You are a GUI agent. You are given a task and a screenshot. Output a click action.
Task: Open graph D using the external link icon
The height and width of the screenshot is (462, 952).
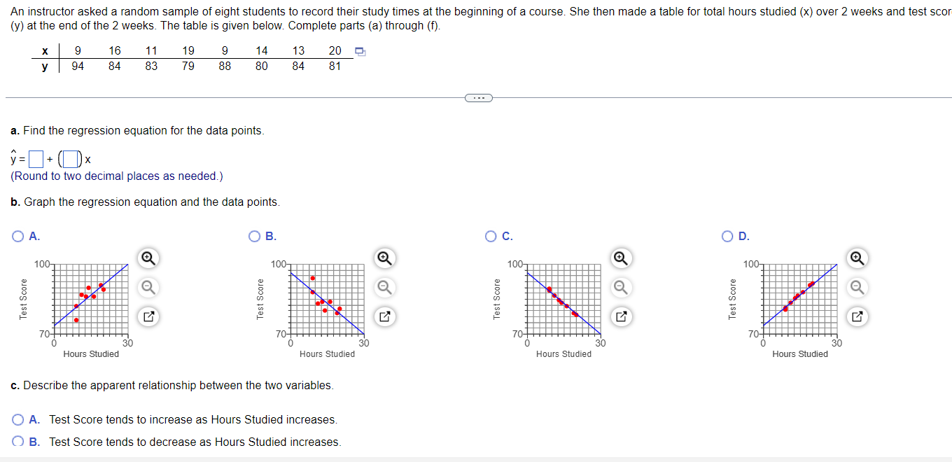coord(857,316)
